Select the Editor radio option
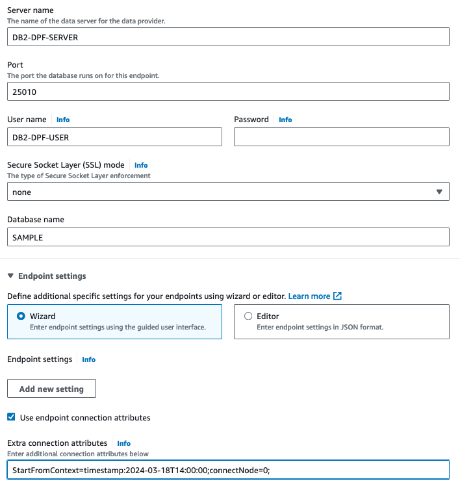This screenshot has width=460, height=492. tap(248, 317)
